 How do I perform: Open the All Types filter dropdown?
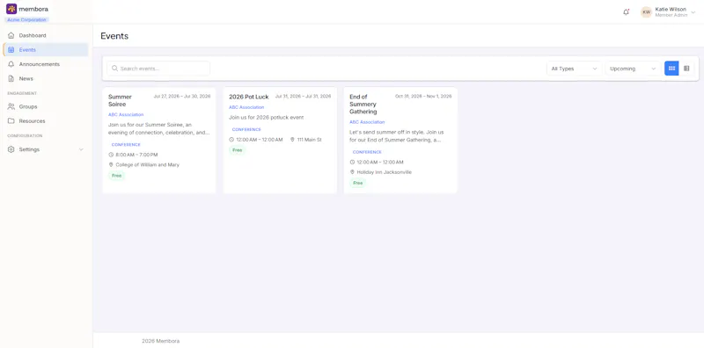[x=574, y=69]
